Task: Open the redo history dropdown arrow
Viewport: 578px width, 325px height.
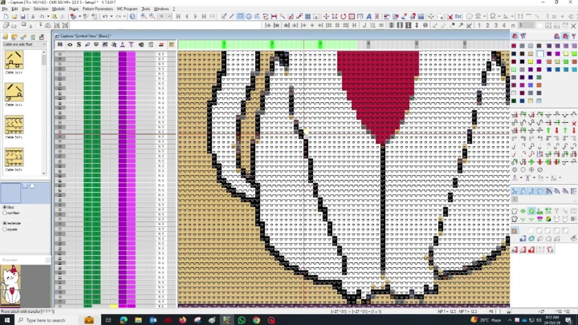Action: [124, 16]
